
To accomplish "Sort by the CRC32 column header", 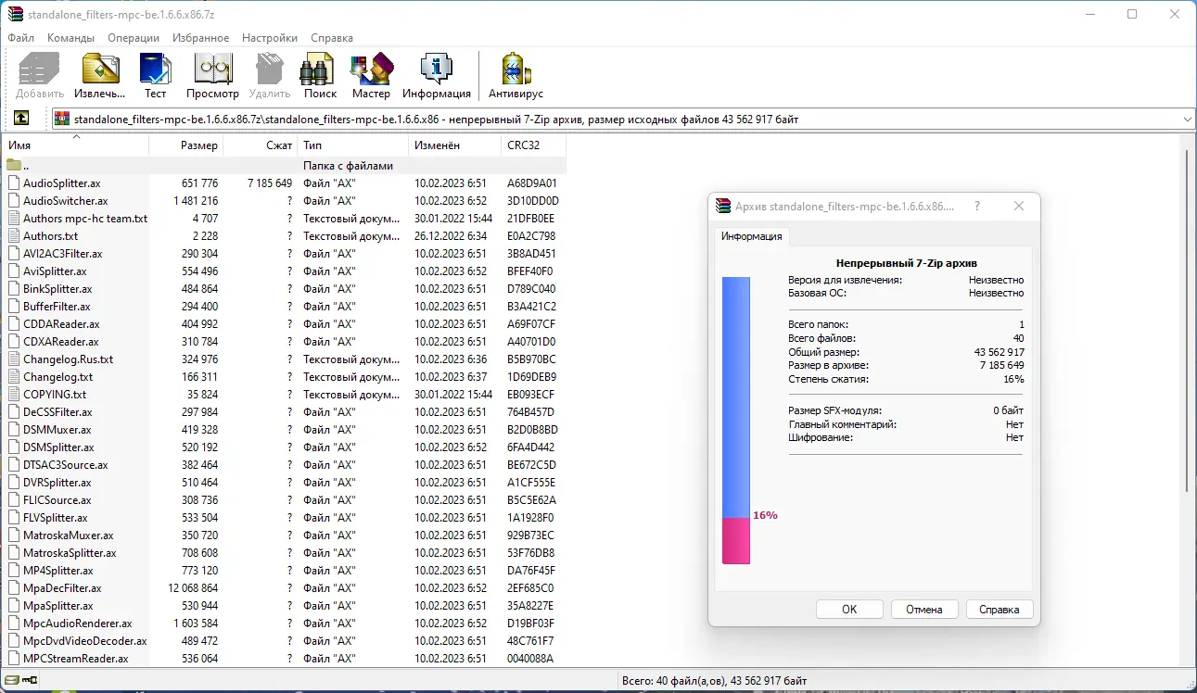I will tap(534, 145).
